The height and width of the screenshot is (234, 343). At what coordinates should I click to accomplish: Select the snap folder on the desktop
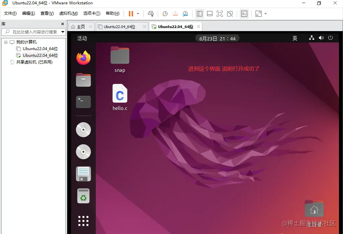tap(120, 60)
